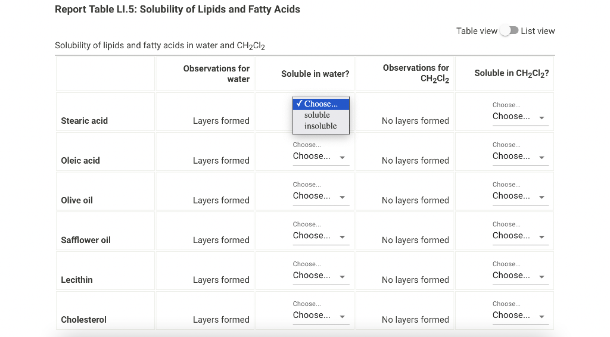Open Lecithin soluble in water dropdown
This screenshot has height=337, width=610.
coord(321,275)
